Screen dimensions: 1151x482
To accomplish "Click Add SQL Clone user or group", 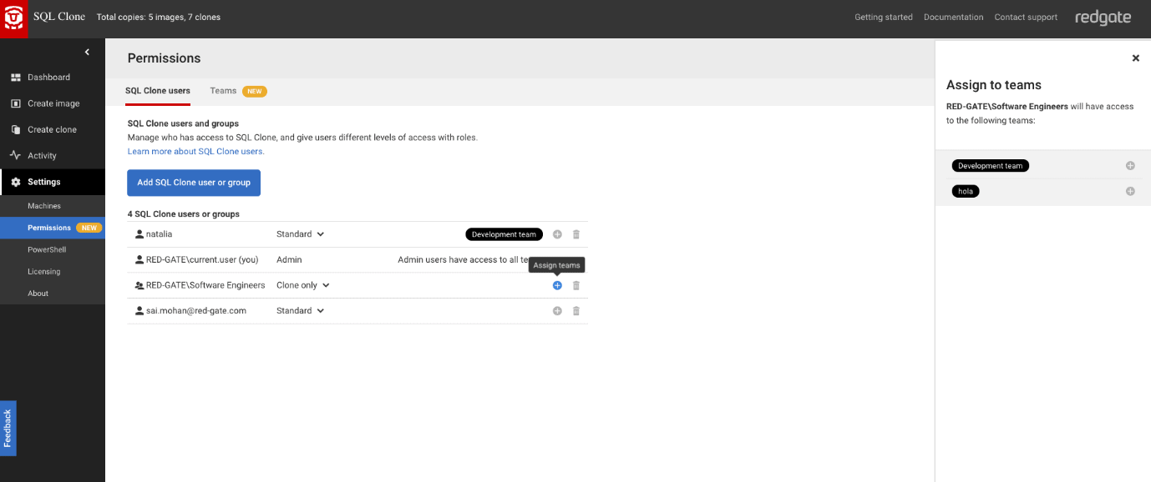I will tap(194, 183).
